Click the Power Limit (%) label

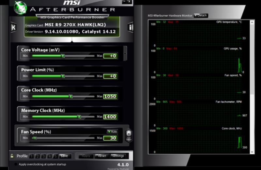[38, 70]
